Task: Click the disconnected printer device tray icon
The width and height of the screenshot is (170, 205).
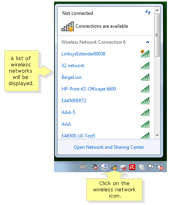Action: pyautogui.click(x=123, y=168)
